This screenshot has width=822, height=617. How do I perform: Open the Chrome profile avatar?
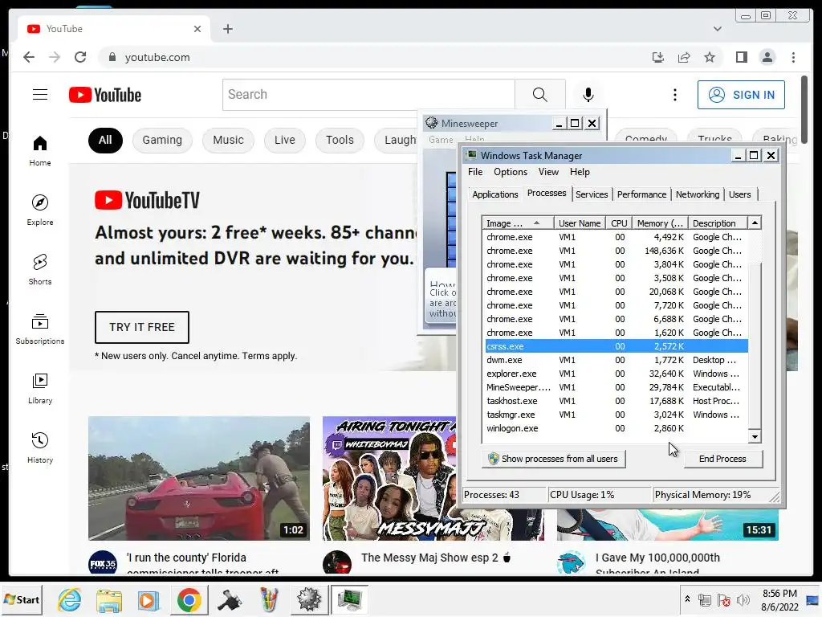(x=767, y=57)
